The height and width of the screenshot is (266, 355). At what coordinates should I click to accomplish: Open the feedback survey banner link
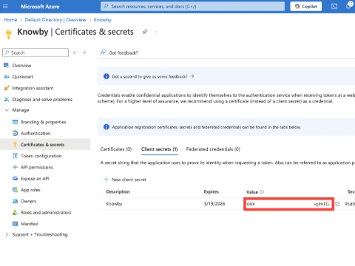[153, 77]
